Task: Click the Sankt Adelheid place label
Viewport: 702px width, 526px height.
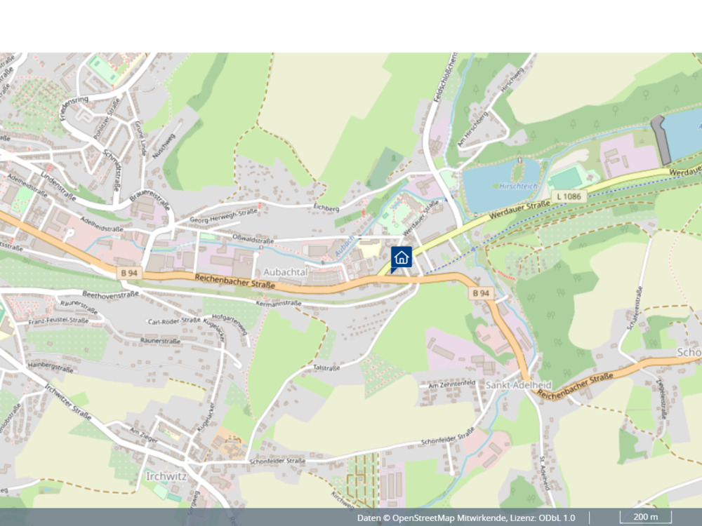Action: pyautogui.click(x=519, y=384)
